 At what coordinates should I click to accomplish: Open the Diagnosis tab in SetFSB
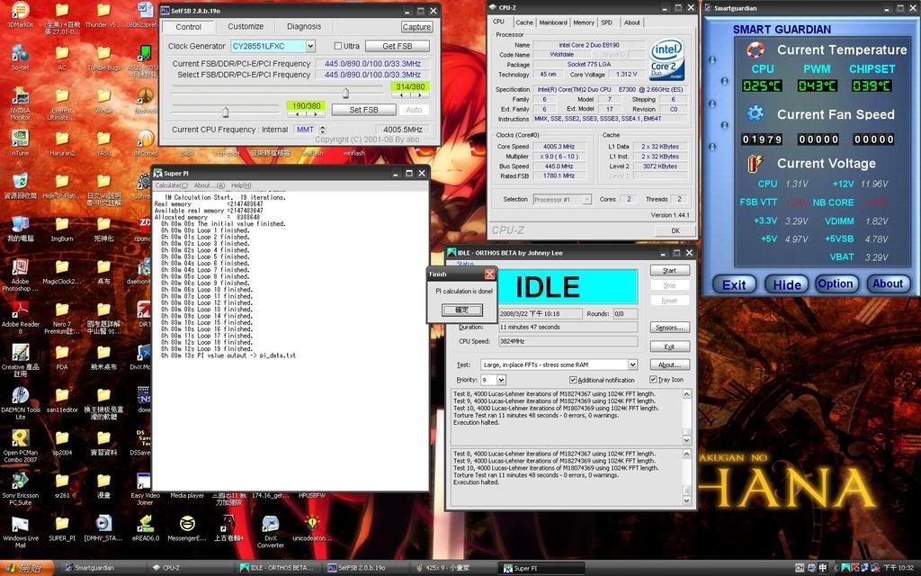click(303, 26)
